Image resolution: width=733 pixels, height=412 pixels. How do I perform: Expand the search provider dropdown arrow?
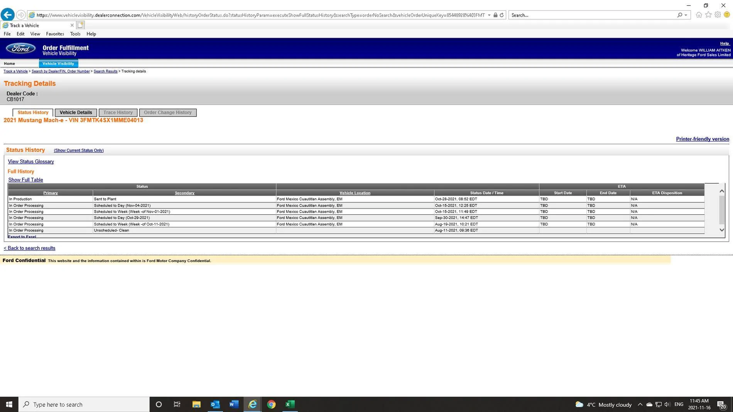tap(686, 15)
